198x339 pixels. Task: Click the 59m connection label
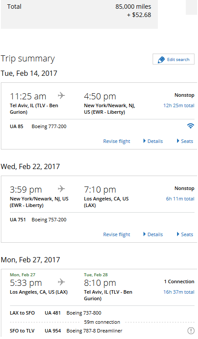coord(102,322)
